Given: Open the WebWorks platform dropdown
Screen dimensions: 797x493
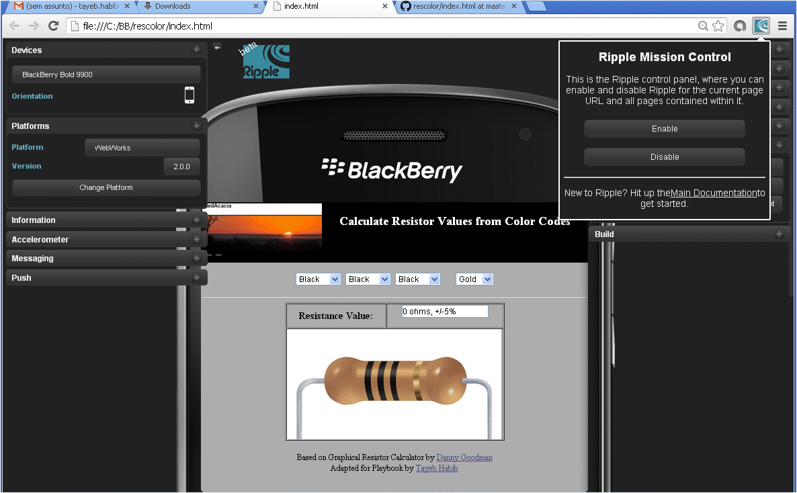Looking at the screenshot, I should coord(142,148).
